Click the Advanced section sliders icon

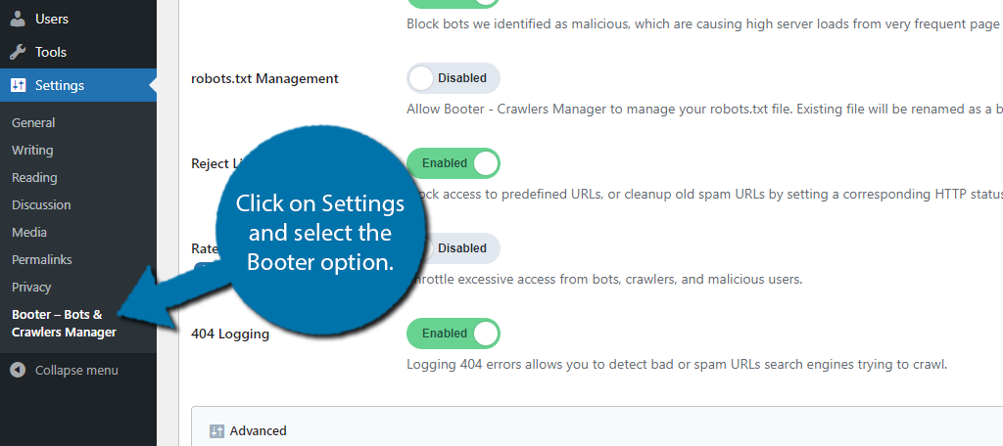click(x=216, y=431)
